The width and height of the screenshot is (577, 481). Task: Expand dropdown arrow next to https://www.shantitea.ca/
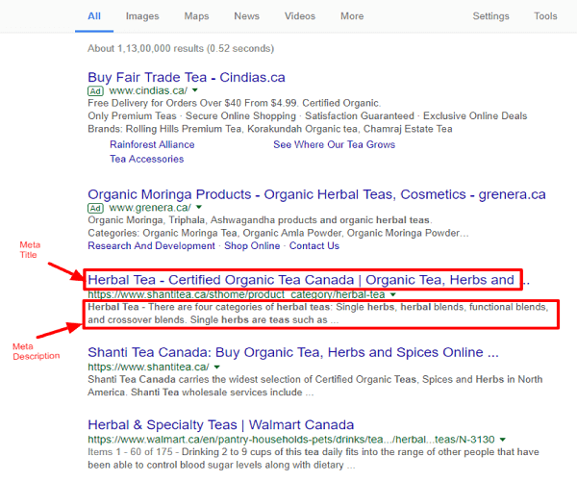point(216,367)
